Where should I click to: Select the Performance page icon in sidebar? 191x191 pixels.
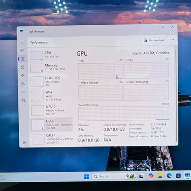pyautogui.click(x=22, y=59)
